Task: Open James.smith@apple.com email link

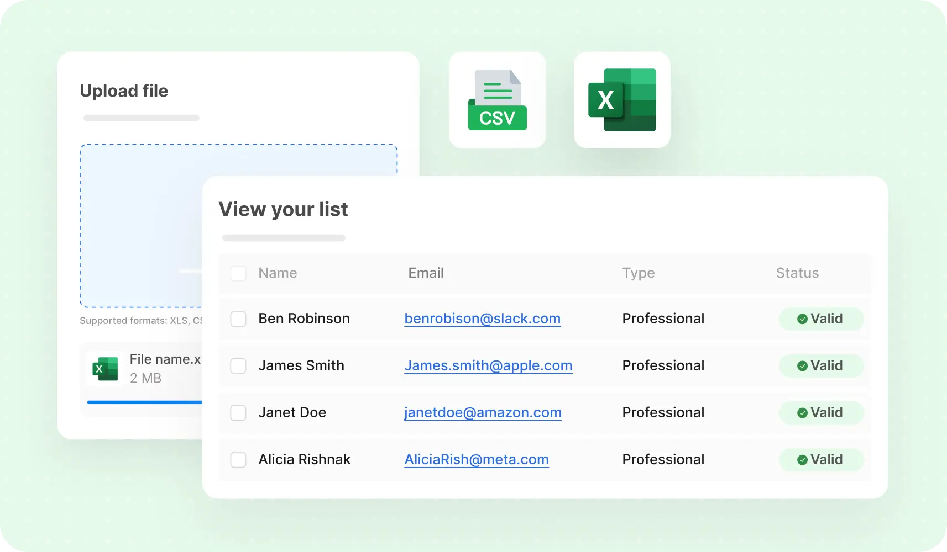Action: (488, 365)
